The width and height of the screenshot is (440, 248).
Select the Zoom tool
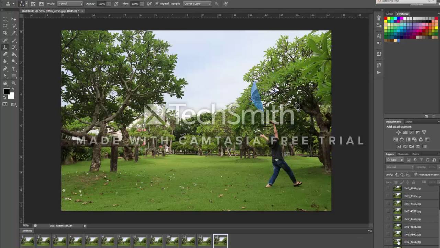tap(14, 83)
